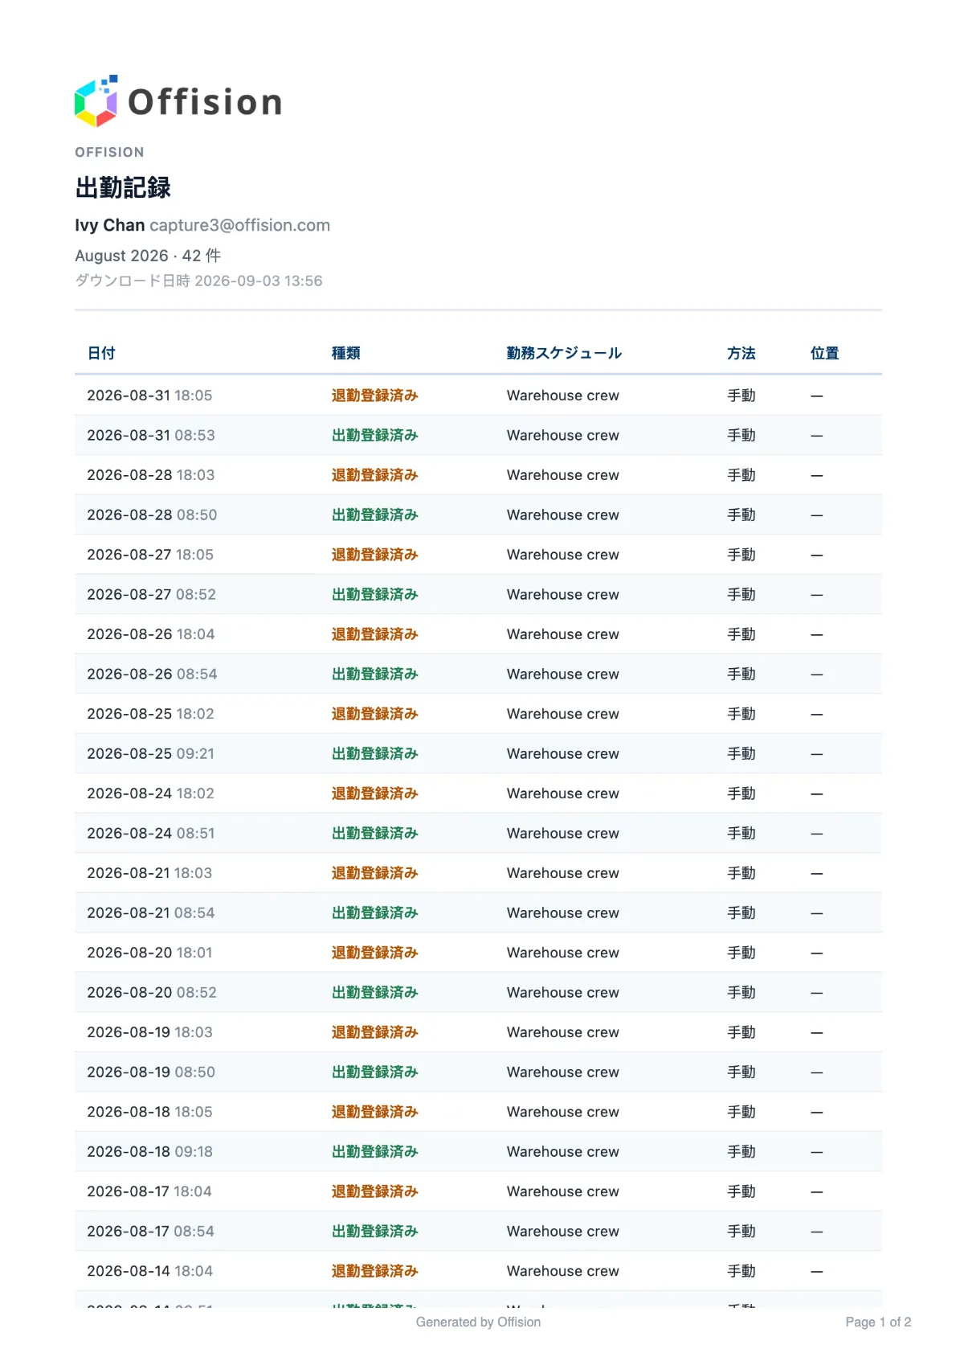Click 退勤登録済み in the 2026-08-14 18:04 row
The image size is (956, 1353).
click(x=375, y=1271)
